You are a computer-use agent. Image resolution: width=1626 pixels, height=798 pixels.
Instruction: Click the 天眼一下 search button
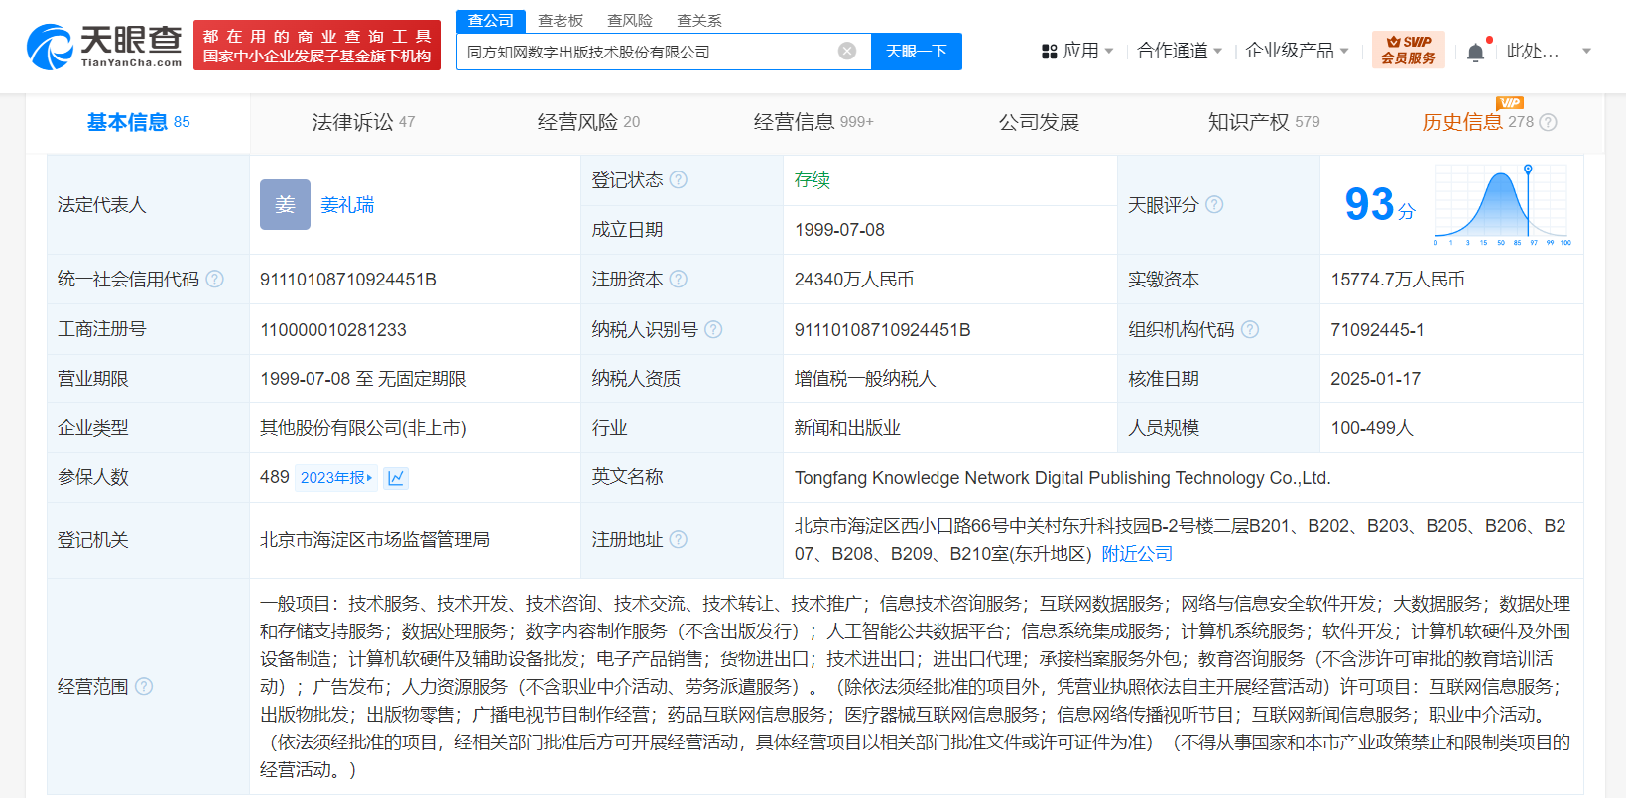(x=917, y=52)
